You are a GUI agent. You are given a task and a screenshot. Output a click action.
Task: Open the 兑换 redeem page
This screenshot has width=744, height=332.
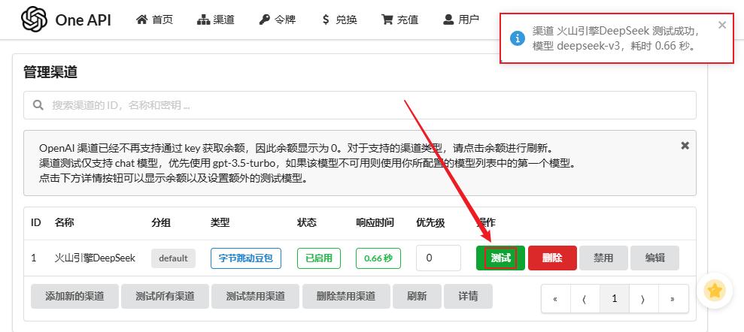pyautogui.click(x=339, y=20)
